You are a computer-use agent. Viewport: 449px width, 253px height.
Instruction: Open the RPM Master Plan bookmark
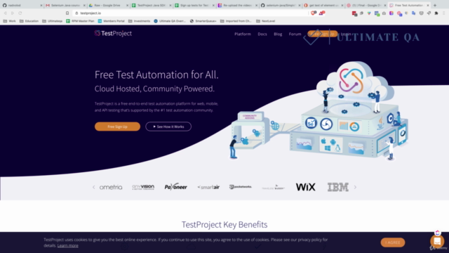tap(80, 21)
